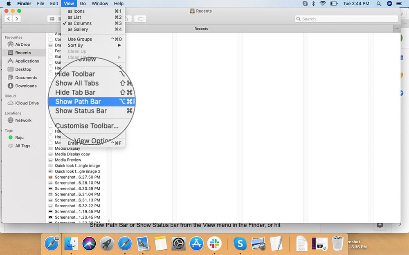This screenshot has height=255, width=409.
Task: Click the Share button in the Finder toolbar
Action: click(126, 18)
